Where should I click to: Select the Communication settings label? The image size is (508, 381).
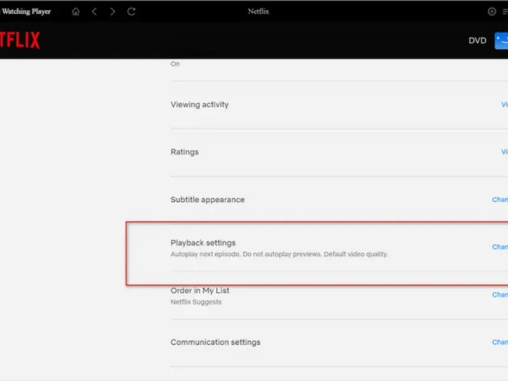coord(215,342)
